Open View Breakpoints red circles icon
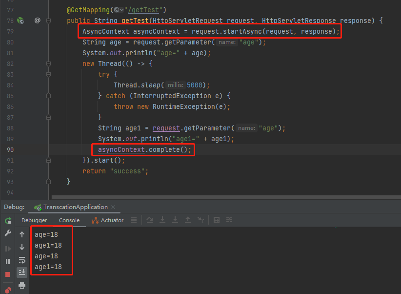 (8, 290)
